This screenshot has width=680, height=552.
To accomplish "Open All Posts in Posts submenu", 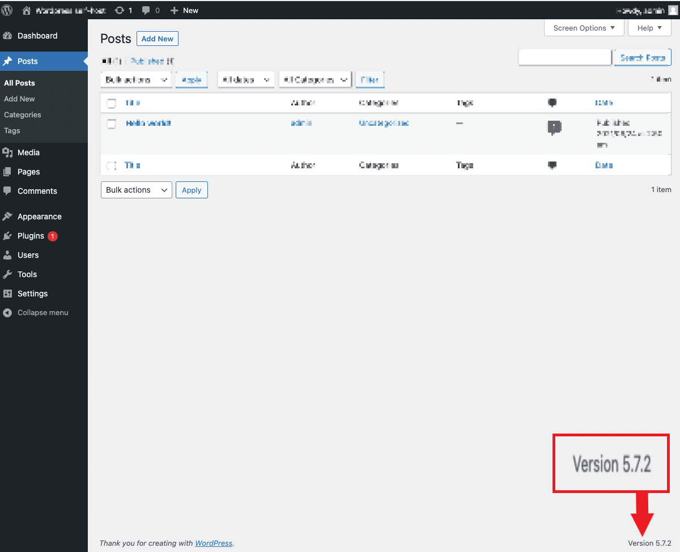I will pos(19,83).
